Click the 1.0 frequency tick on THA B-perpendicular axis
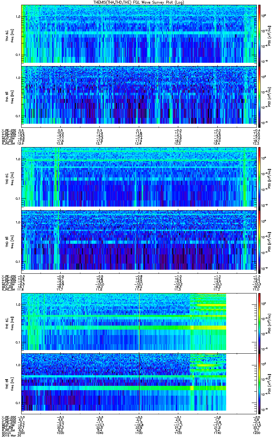 (x=18, y=17)
